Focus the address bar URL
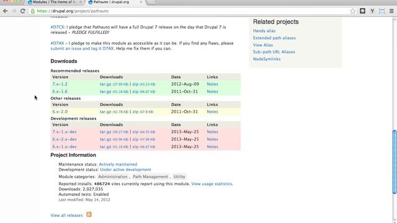The height and width of the screenshot is (223, 397). point(73,11)
